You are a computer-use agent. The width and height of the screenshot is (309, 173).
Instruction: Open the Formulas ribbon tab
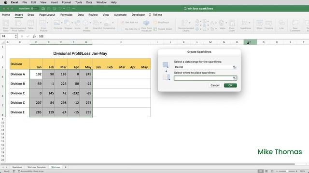(67, 15)
